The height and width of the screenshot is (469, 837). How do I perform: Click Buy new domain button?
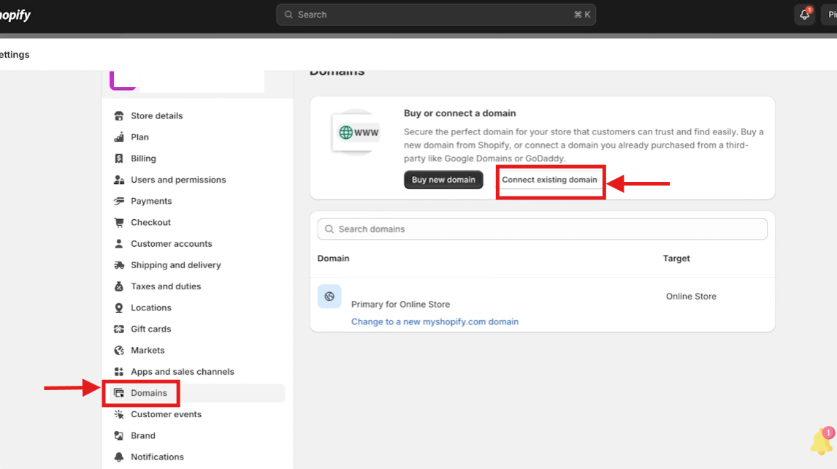point(443,180)
